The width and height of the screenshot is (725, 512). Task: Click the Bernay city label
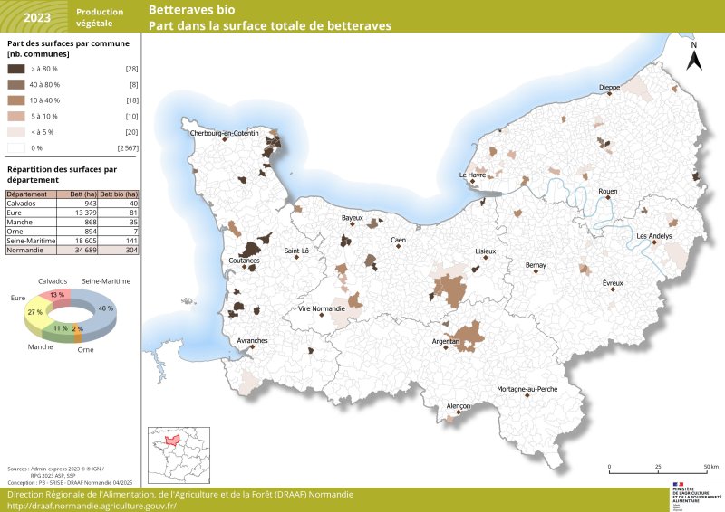click(x=536, y=265)
